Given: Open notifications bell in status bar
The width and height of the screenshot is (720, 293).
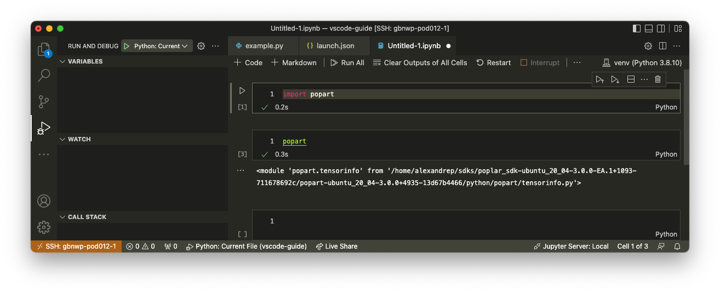Looking at the screenshot, I should 677,246.
